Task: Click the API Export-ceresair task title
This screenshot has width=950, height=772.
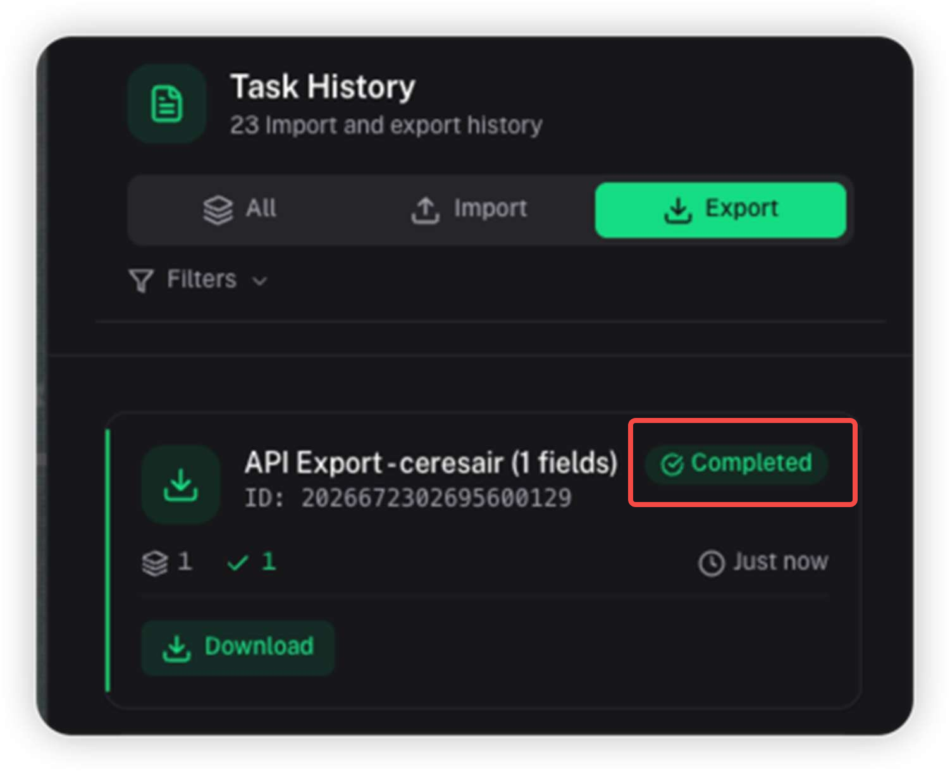Action: point(431,463)
